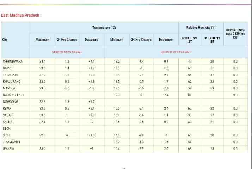
Task: Click the NARSINGHPUR city cell
Action: coord(13,95)
